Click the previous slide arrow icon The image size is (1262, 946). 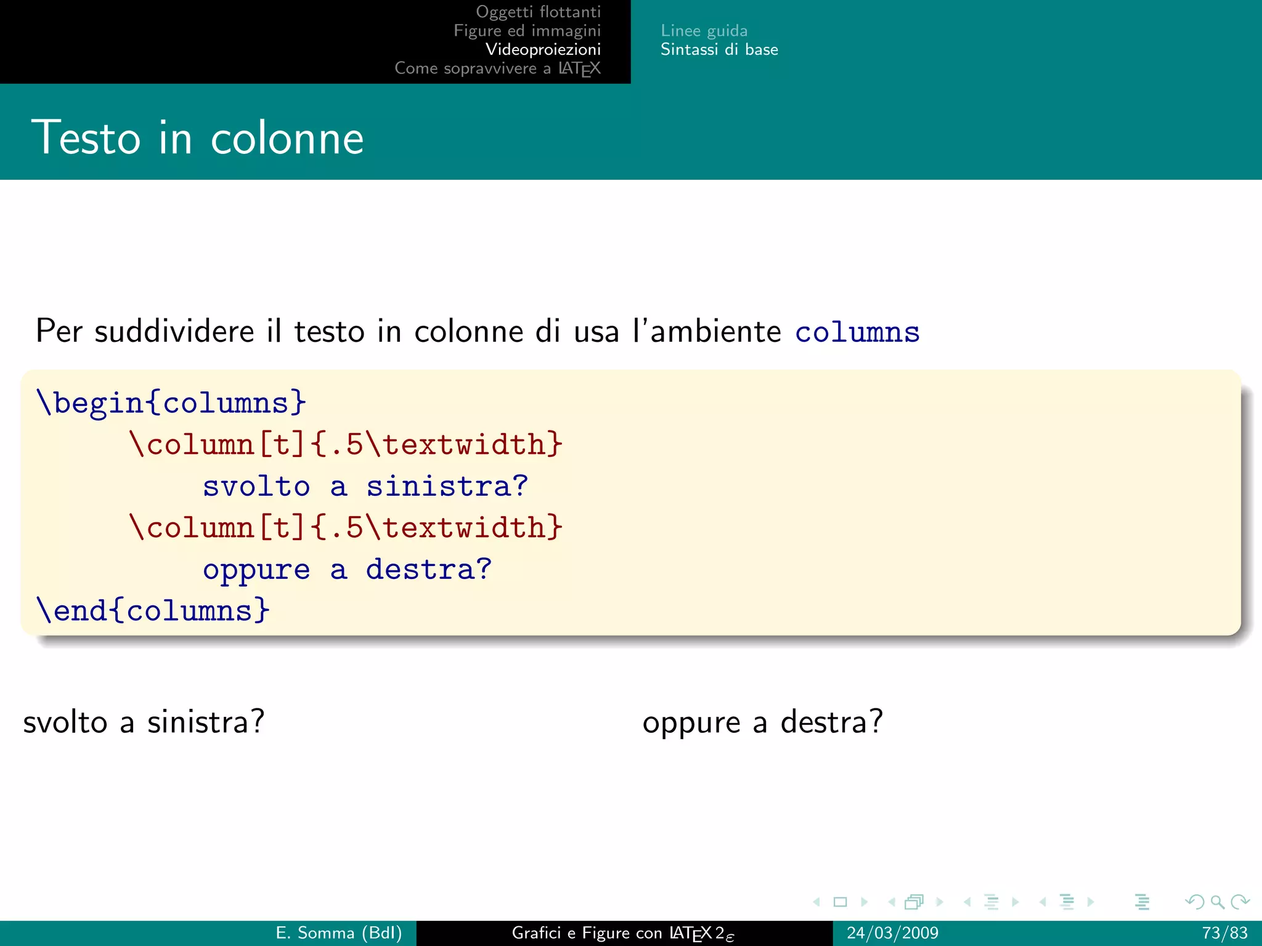[817, 902]
